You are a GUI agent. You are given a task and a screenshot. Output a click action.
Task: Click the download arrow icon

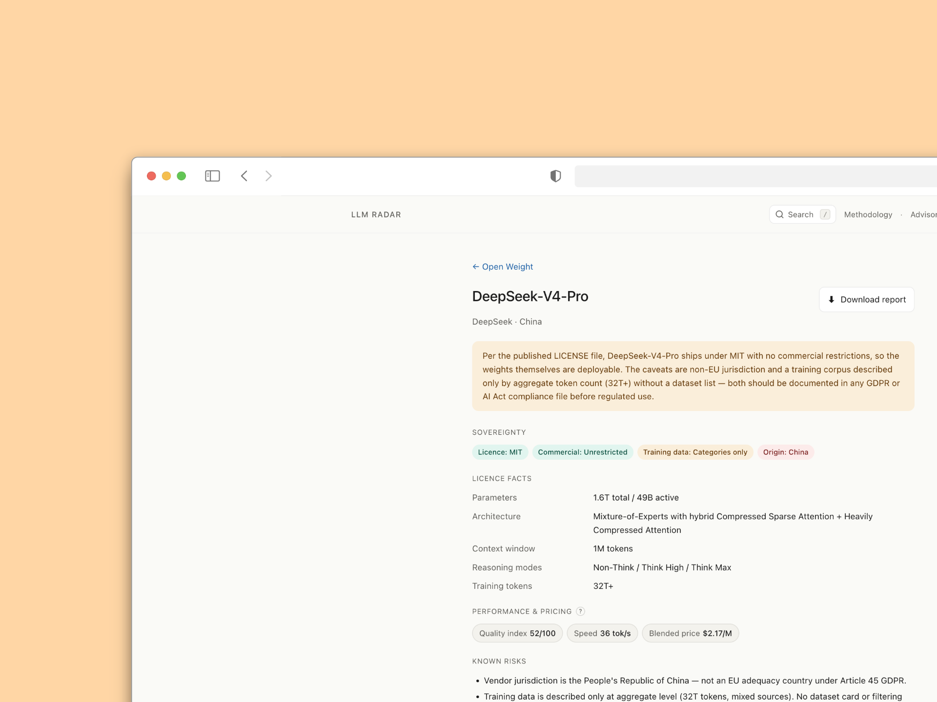coord(832,300)
